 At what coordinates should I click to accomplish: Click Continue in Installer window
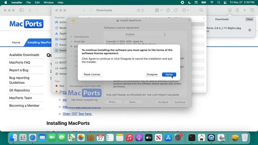click(180, 102)
